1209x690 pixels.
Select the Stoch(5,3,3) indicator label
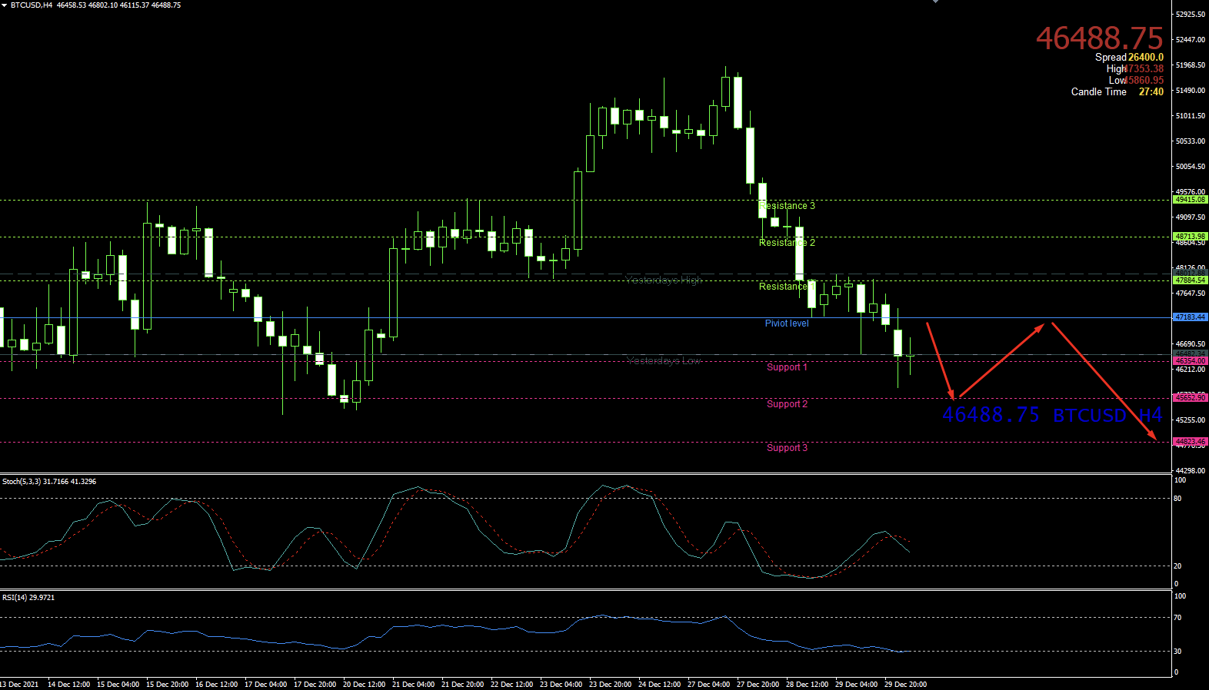tap(49, 482)
